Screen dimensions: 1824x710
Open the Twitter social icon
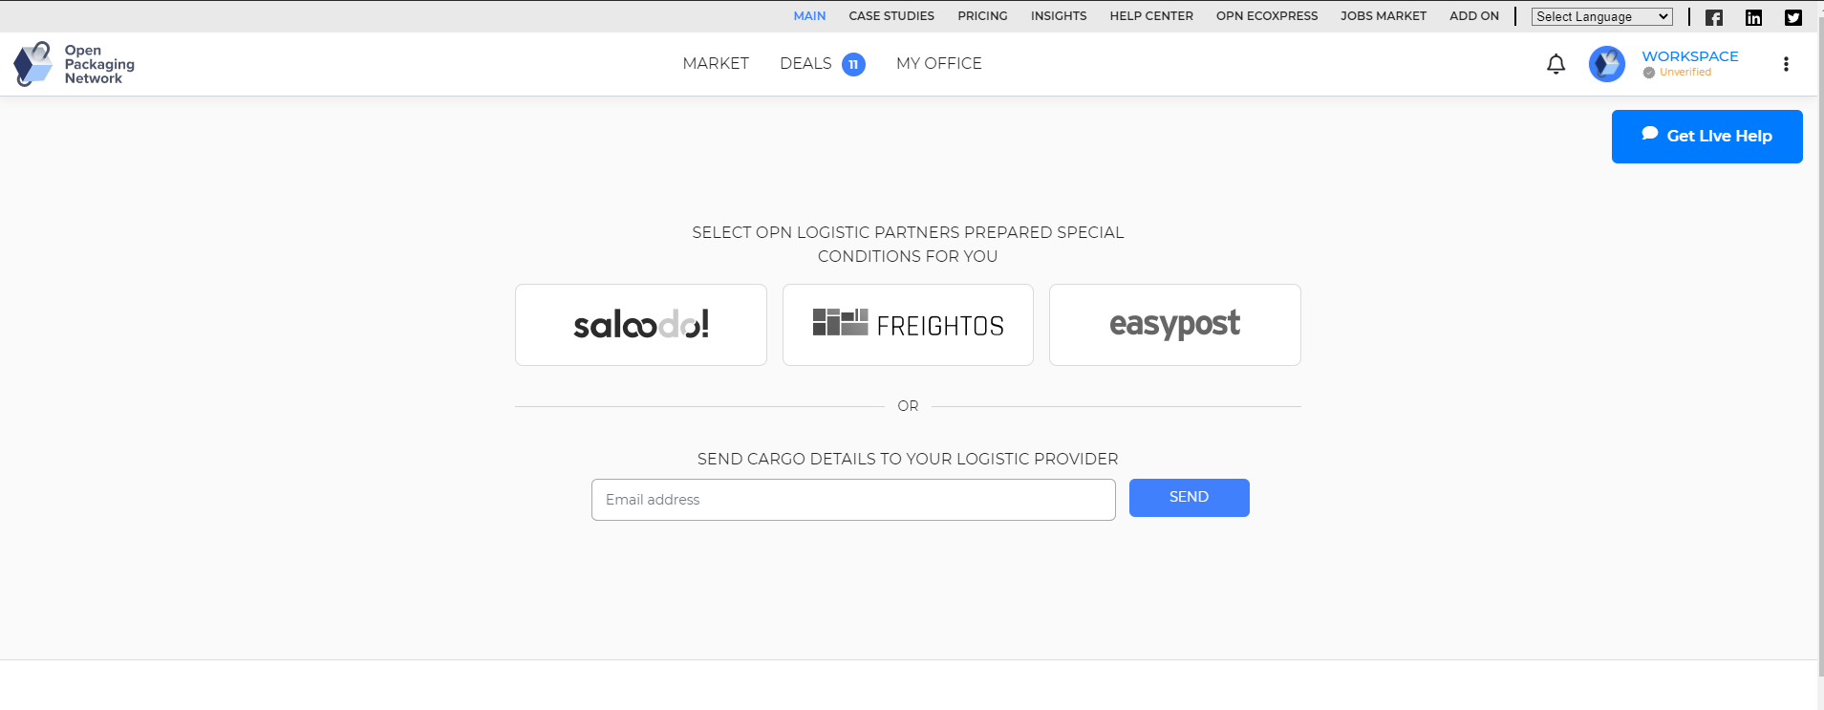[x=1793, y=17]
